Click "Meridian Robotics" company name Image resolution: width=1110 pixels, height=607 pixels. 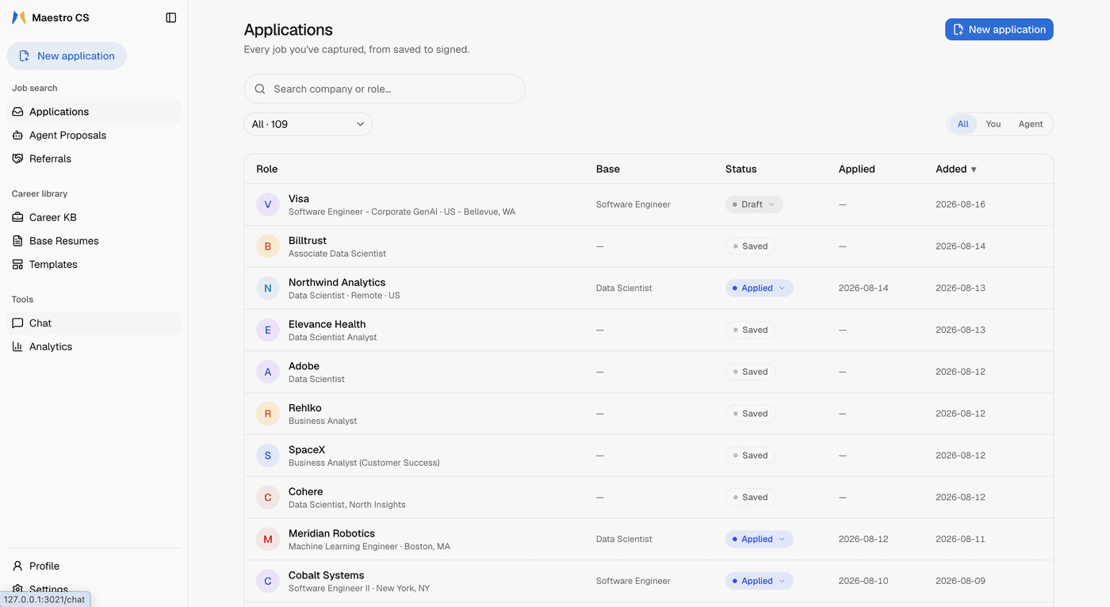pyautogui.click(x=331, y=533)
